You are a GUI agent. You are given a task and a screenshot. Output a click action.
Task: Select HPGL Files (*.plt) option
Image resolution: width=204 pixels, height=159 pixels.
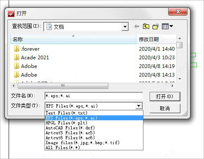pyautogui.click(x=94, y=123)
